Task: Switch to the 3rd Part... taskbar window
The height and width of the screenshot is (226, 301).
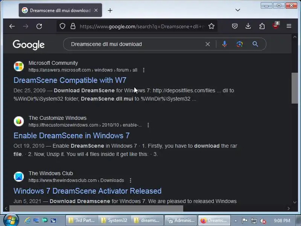Action: [82, 220]
